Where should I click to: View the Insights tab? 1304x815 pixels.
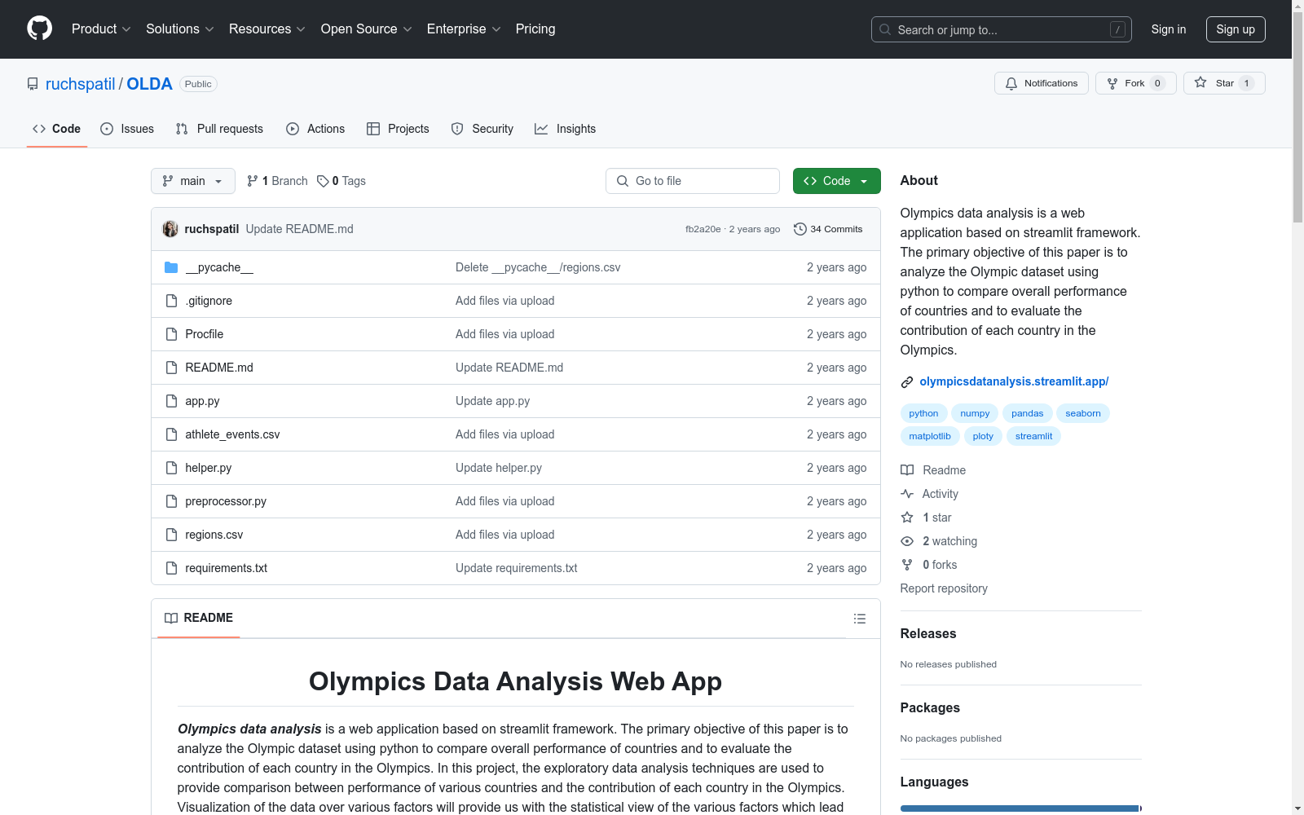coord(566,129)
